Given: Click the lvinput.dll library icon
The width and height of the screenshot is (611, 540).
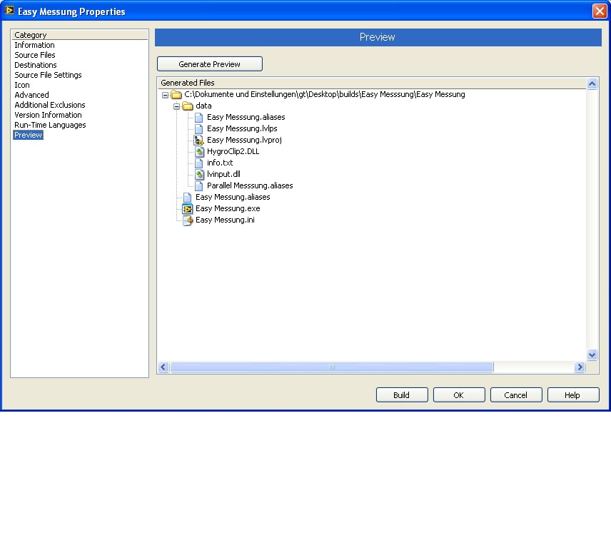Looking at the screenshot, I should [x=200, y=175].
